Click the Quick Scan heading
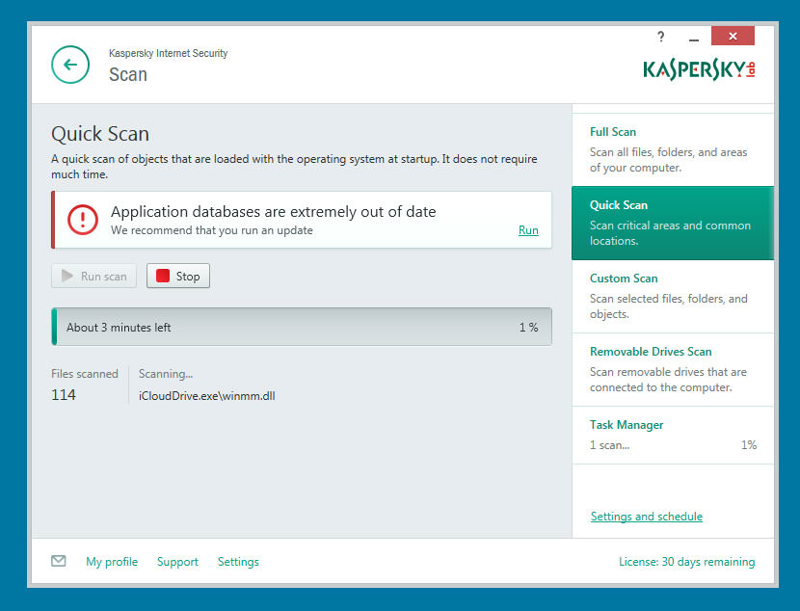 click(x=100, y=134)
